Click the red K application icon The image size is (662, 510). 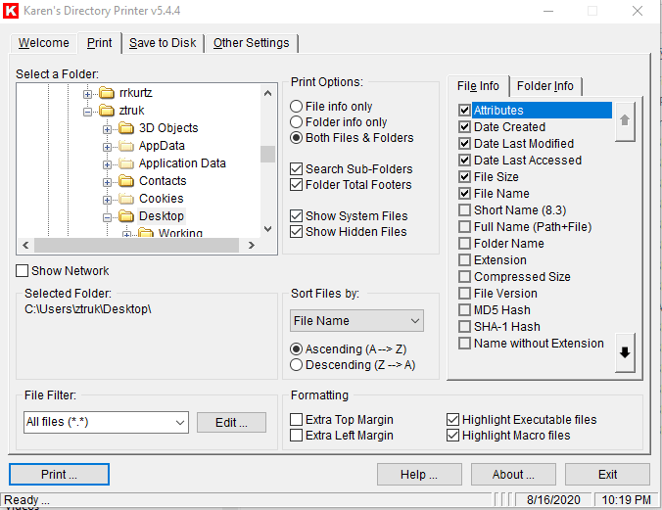point(11,11)
